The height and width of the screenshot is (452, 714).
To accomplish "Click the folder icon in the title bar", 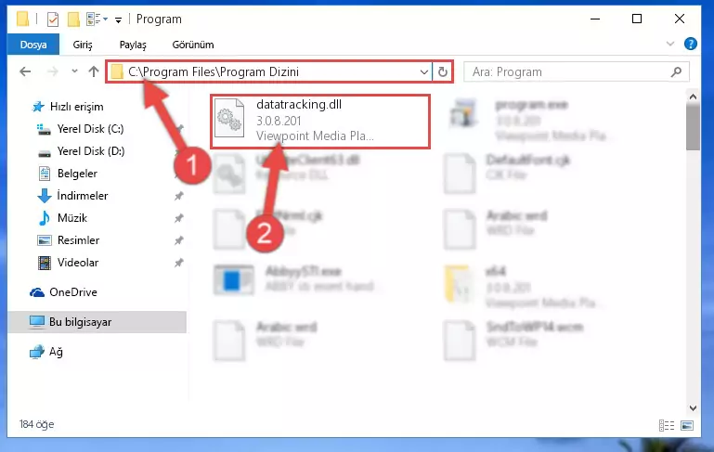I will tap(22, 19).
